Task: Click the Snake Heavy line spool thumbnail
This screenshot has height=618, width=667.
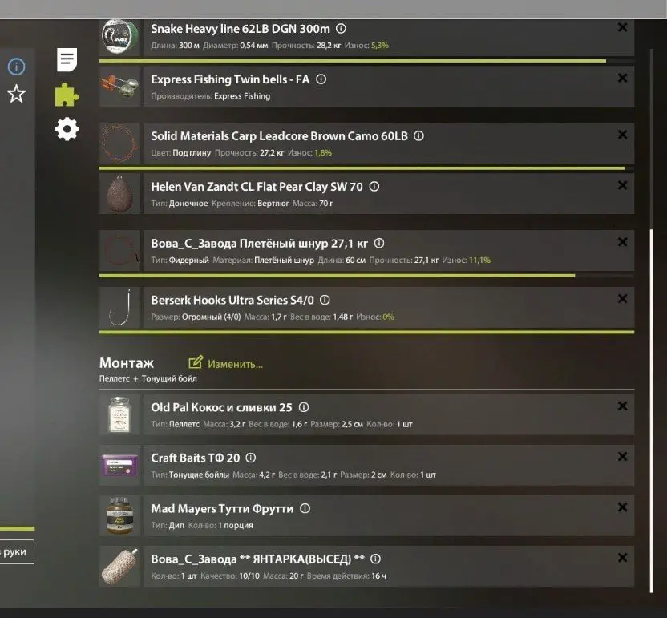Action: [120, 37]
